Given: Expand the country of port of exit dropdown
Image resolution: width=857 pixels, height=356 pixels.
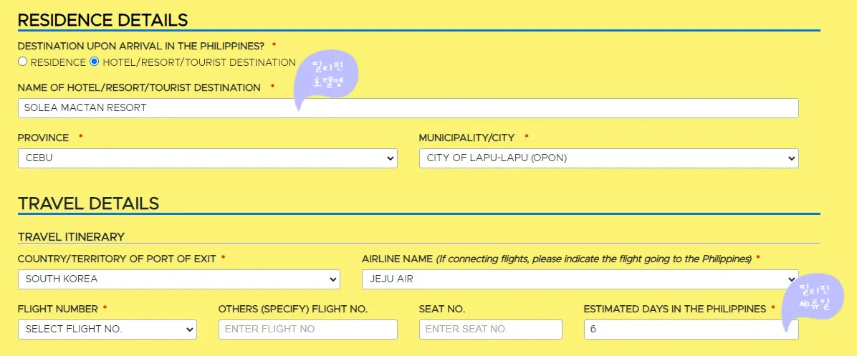Looking at the screenshot, I should (x=178, y=279).
